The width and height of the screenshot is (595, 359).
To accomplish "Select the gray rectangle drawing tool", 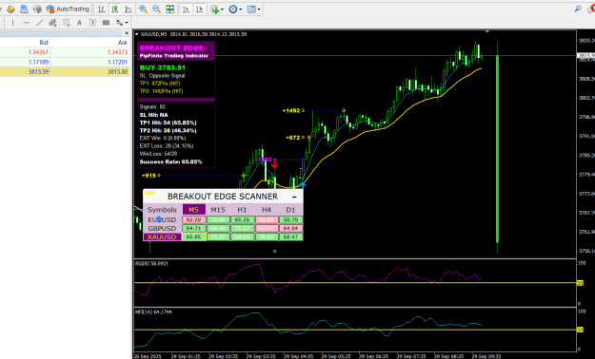I will pyautogui.click(x=107, y=23).
